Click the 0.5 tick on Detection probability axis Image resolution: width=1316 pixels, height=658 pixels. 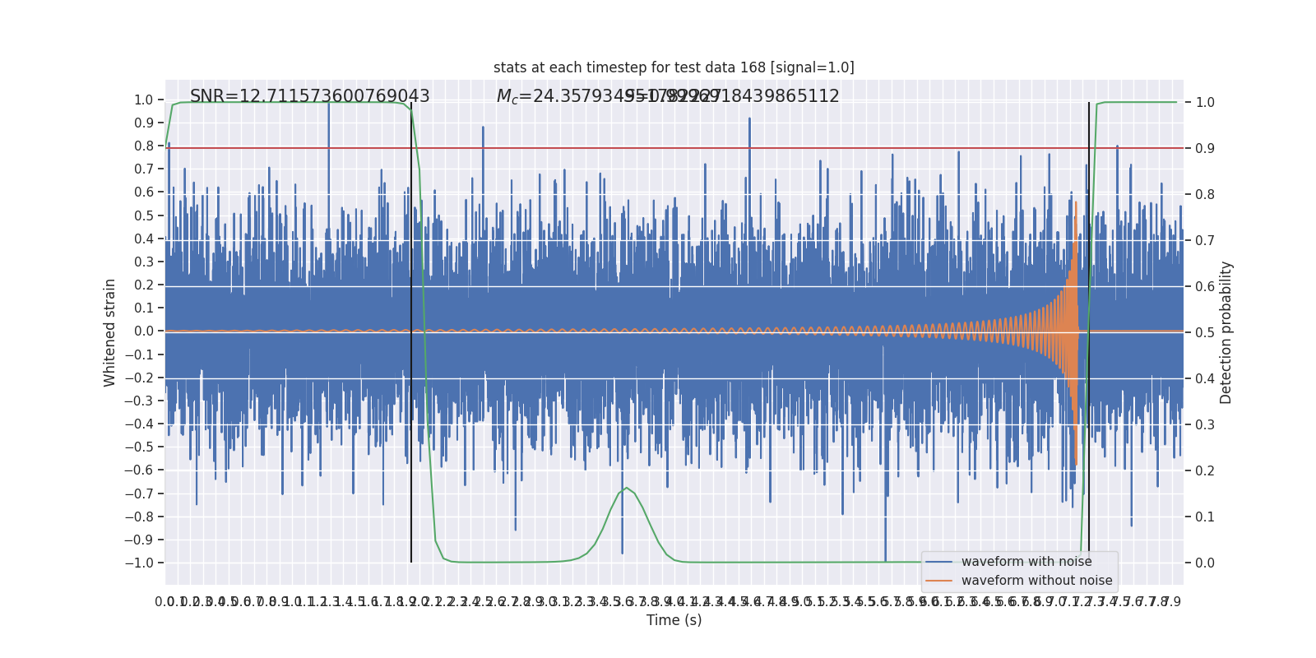(x=1205, y=332)
